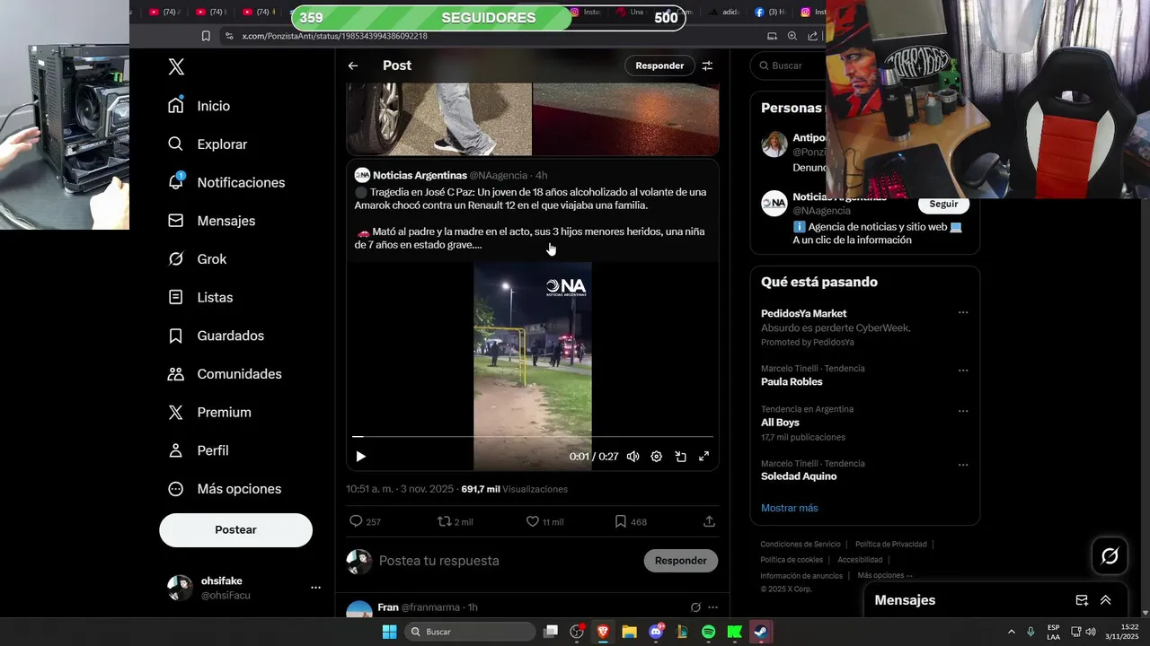The height and width of the screenshot is (646, 1150).
Task: Expand the Mensajes drawer chevrons
Action: click(1106, 600)
